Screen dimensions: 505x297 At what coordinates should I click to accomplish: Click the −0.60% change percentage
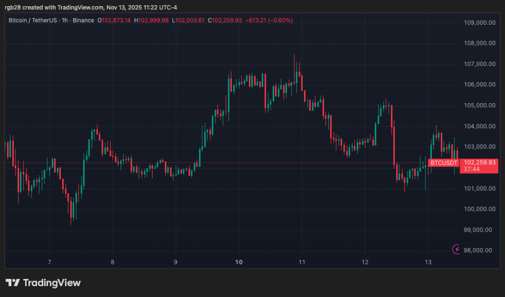pyautogui.click(x=279, y=21)
